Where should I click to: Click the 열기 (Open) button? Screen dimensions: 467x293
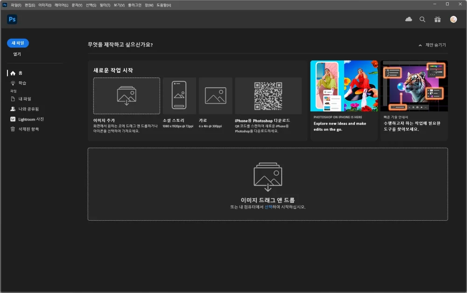point(17,54)
